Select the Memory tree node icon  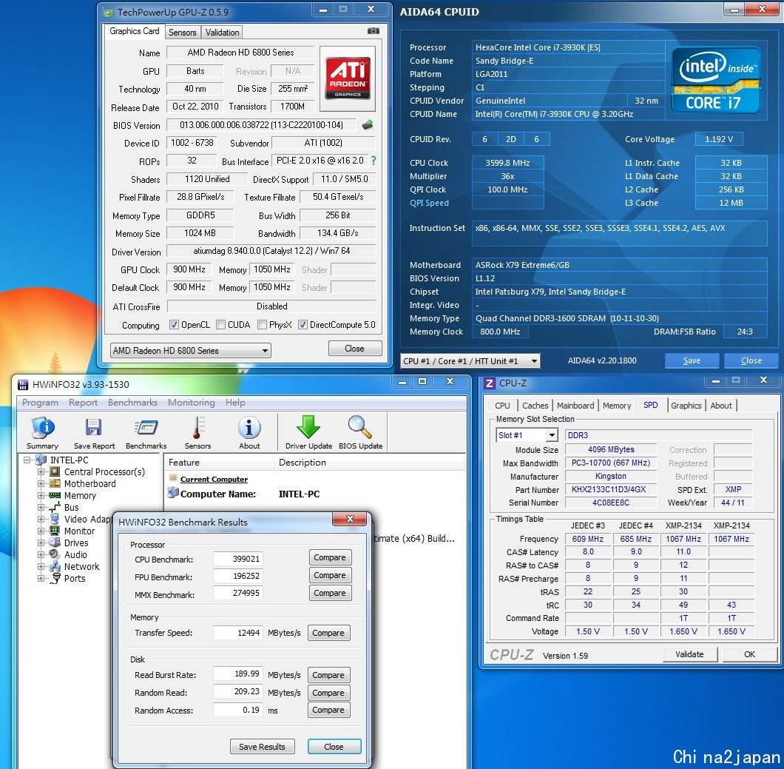(x=55, y=495)
